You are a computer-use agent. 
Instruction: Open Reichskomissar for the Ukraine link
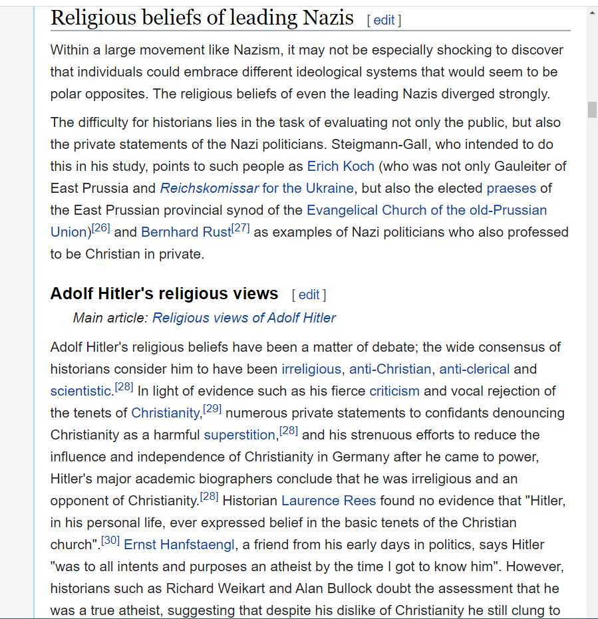(257, 188)
